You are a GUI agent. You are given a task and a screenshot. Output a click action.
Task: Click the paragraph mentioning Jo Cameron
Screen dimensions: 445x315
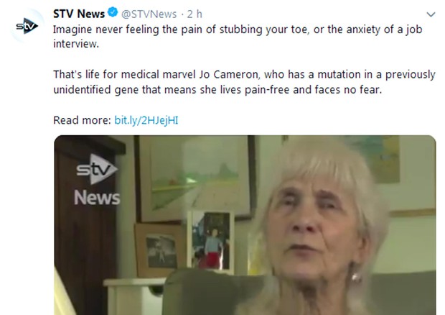244,82
